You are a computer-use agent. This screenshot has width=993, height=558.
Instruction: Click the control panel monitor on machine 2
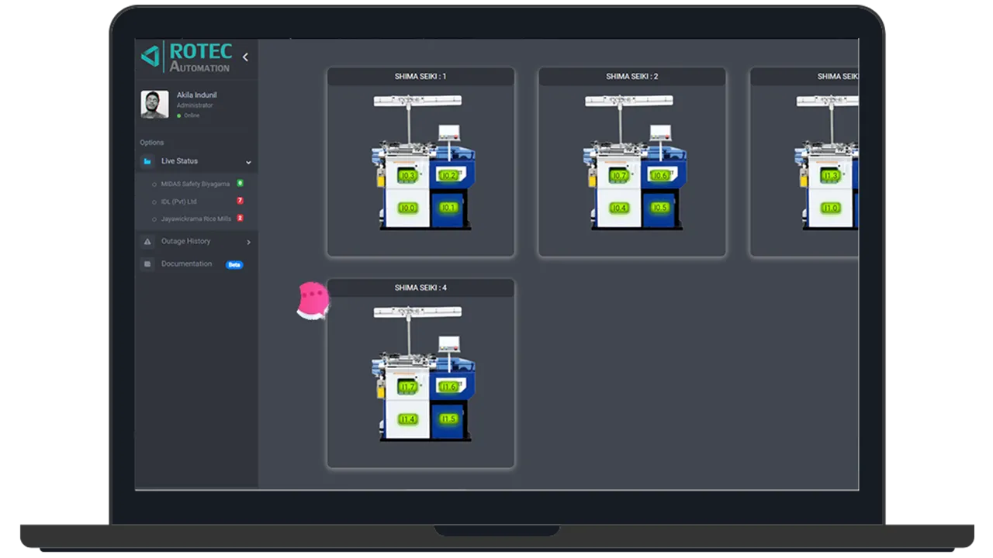pyautogui.click(x=660, y=133)
